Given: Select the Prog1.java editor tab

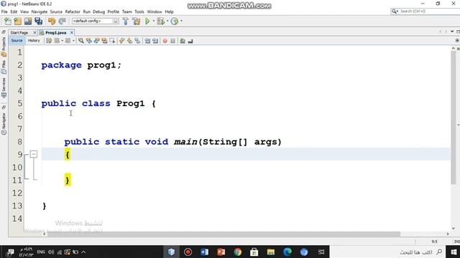Looking at the screenshot, I should pyautogui.click(x=56, y=33).
